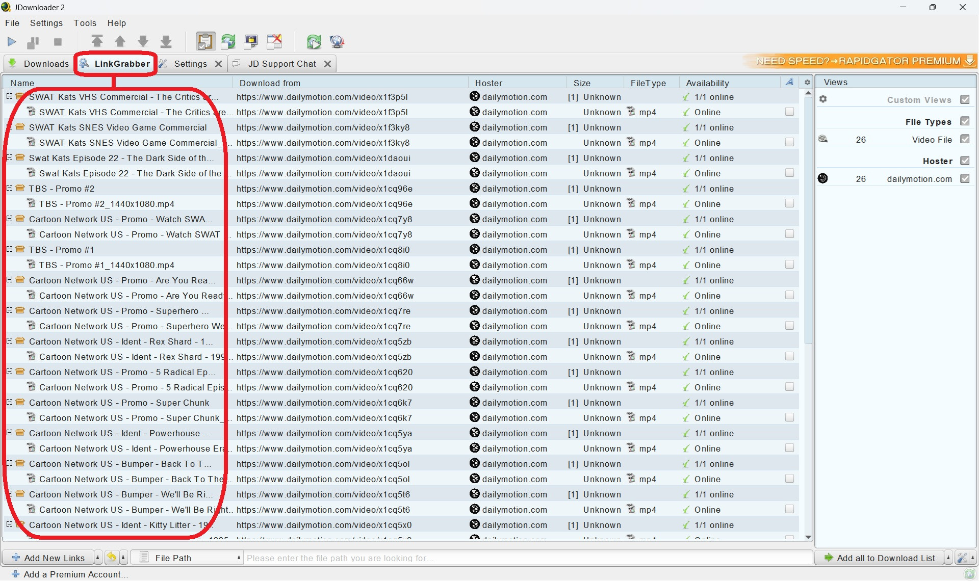Move selected links to the bottom

point(166,42)
